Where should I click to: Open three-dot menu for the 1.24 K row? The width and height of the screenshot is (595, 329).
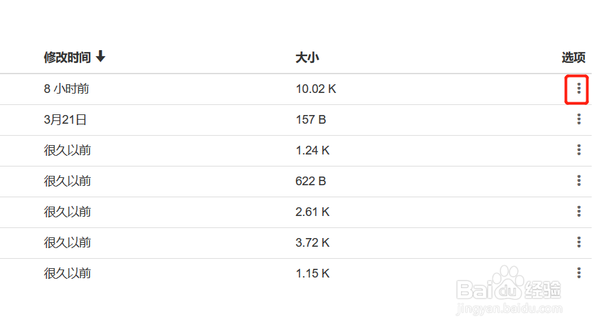pos(579,150)
